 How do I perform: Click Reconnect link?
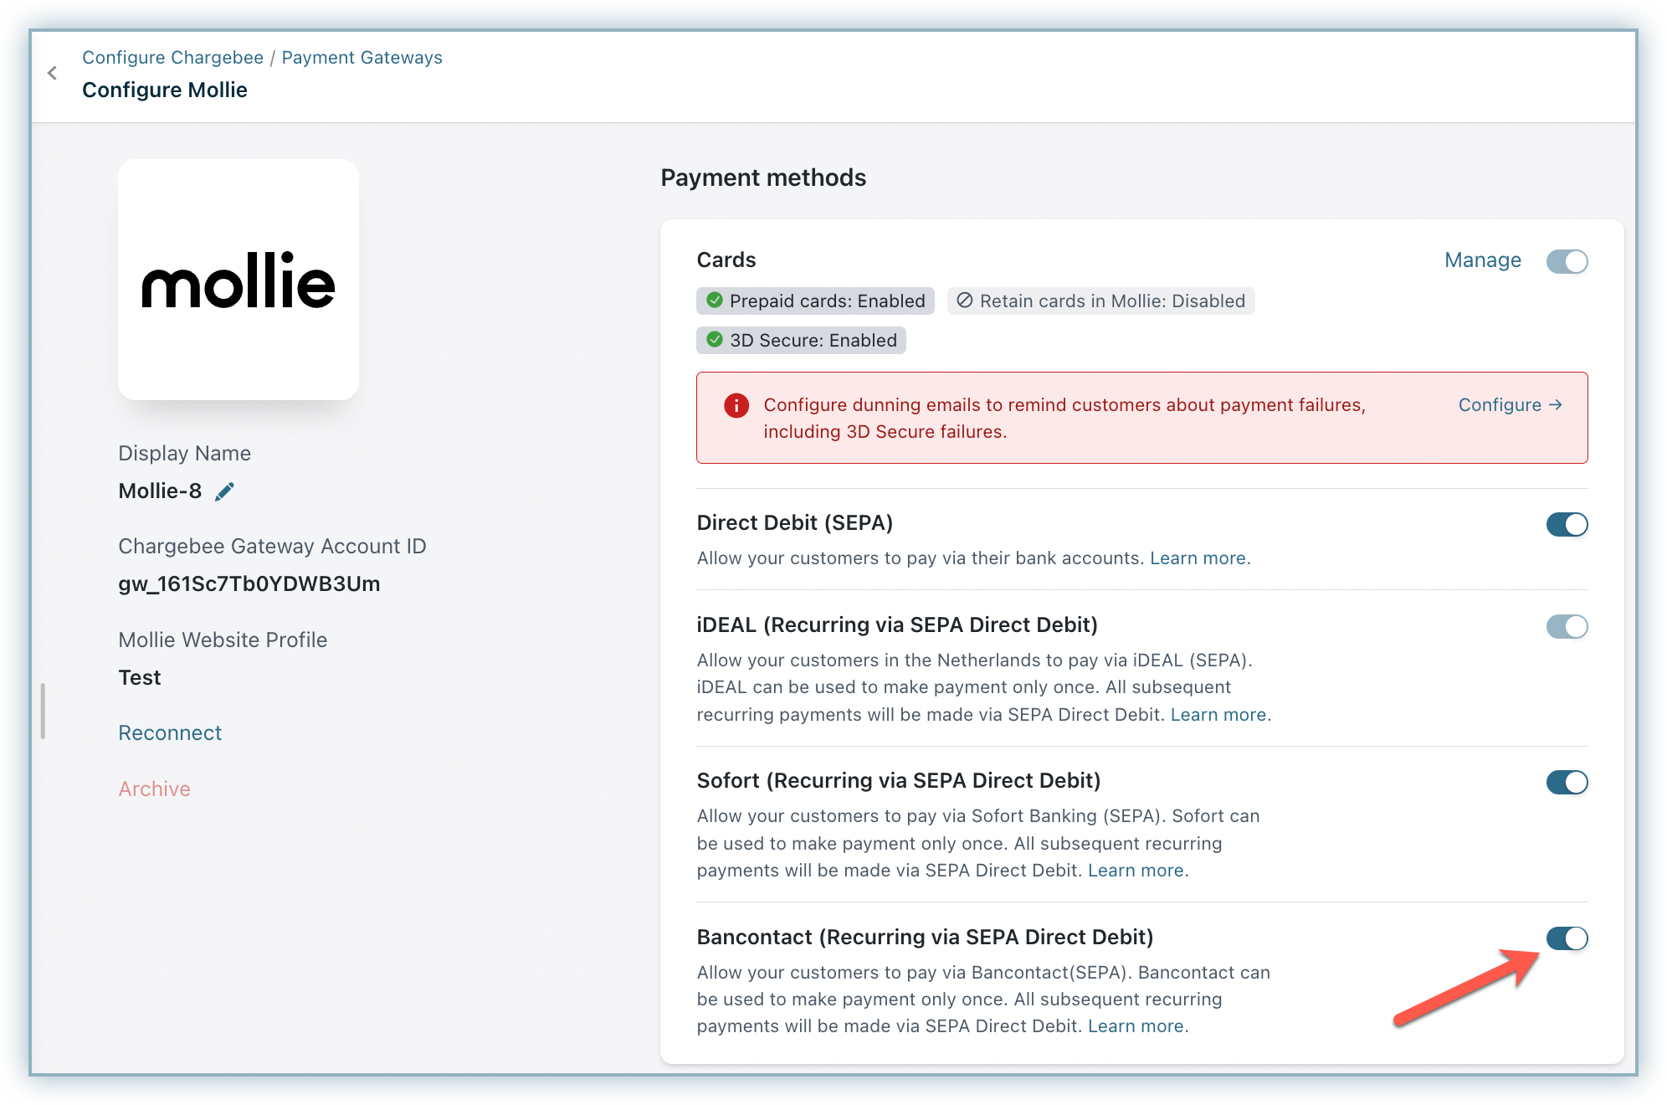(170, 732)
